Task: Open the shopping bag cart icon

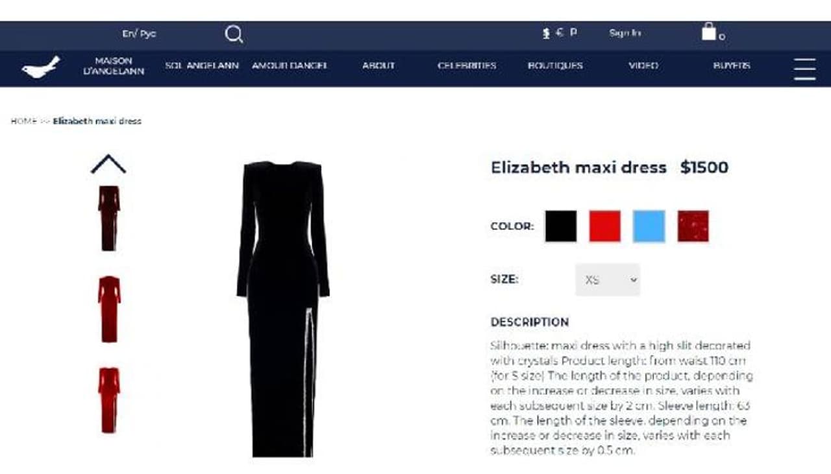Action: (x=709, y=32)
